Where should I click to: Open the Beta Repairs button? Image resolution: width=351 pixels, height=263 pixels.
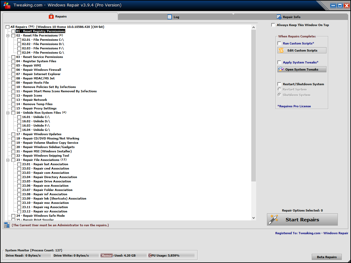pos(326,257)
